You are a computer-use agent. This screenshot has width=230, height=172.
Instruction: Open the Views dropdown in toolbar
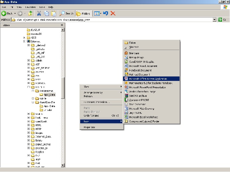coord(98,13)
